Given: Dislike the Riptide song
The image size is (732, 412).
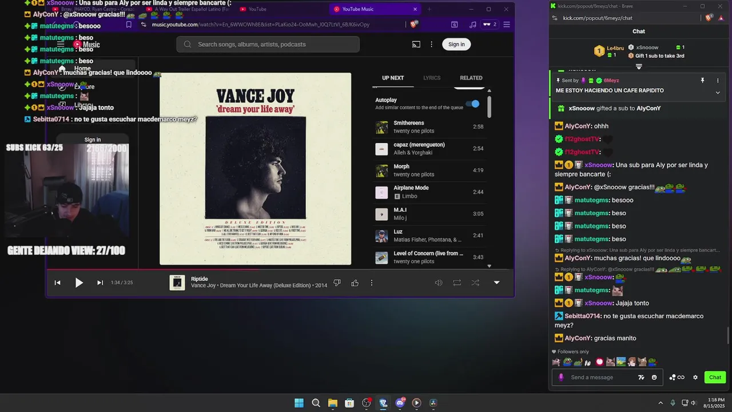Looking at the screenshot, I should 337,283.
